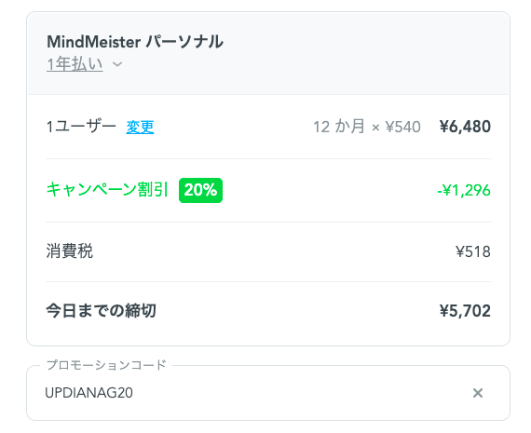Select the MindMeister パーソナル plan title
This screenshot has width=531, height=433.
pos(135,42)
